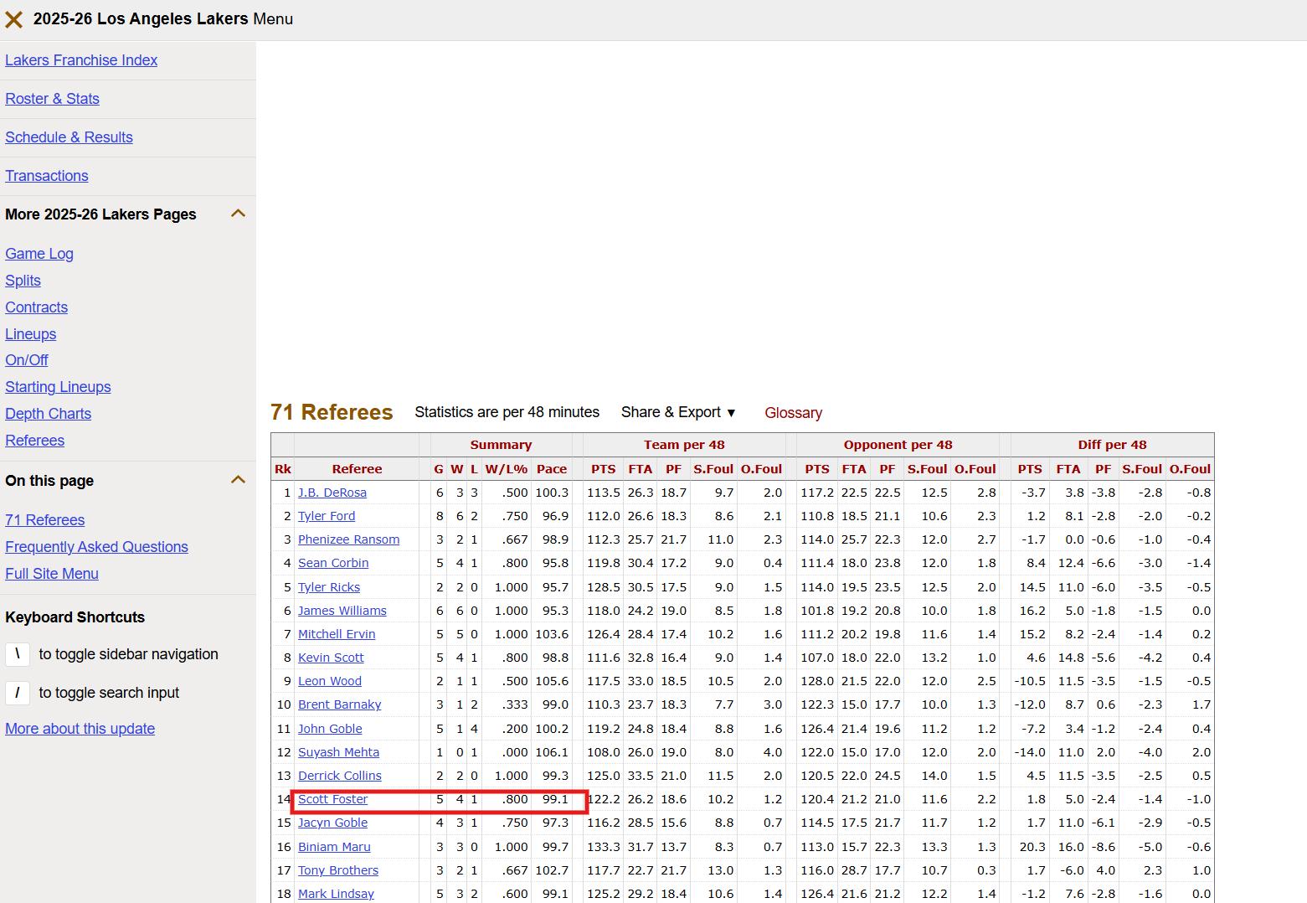
Task: Click the slash search input shortcut key
Action: pos(18,693)
